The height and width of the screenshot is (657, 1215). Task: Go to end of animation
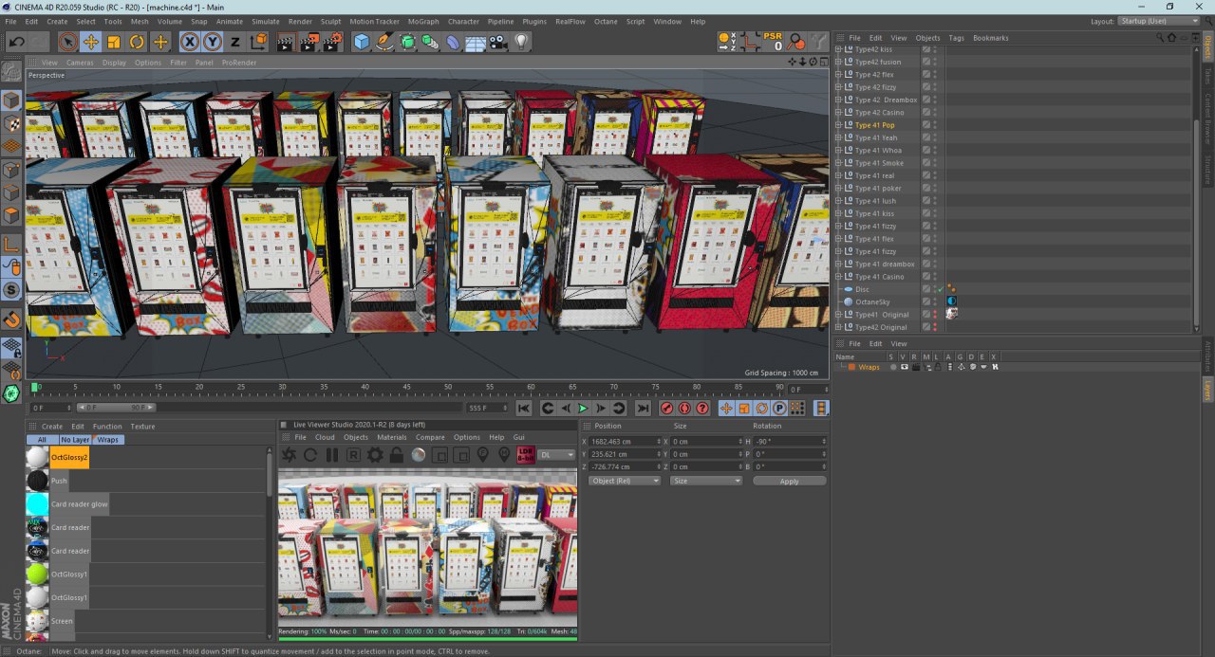(643, 408)
